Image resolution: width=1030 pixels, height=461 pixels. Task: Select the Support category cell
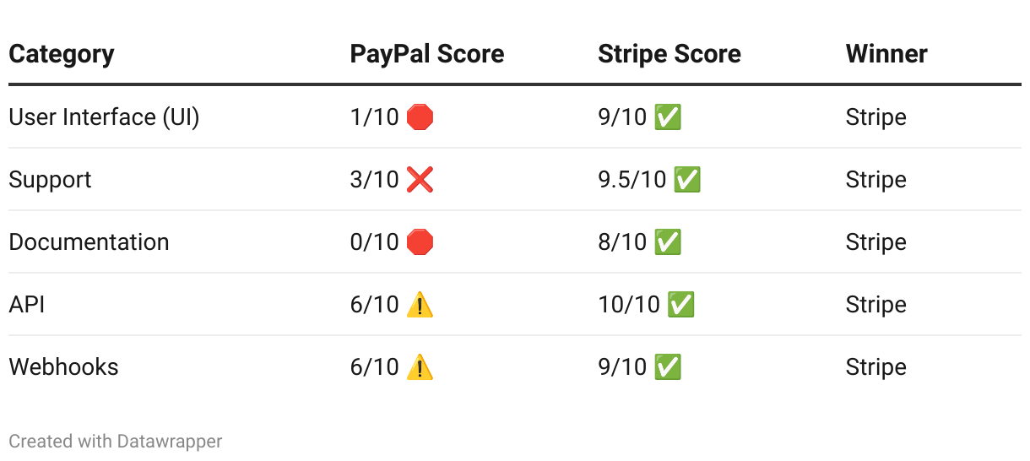coord(50,180)
